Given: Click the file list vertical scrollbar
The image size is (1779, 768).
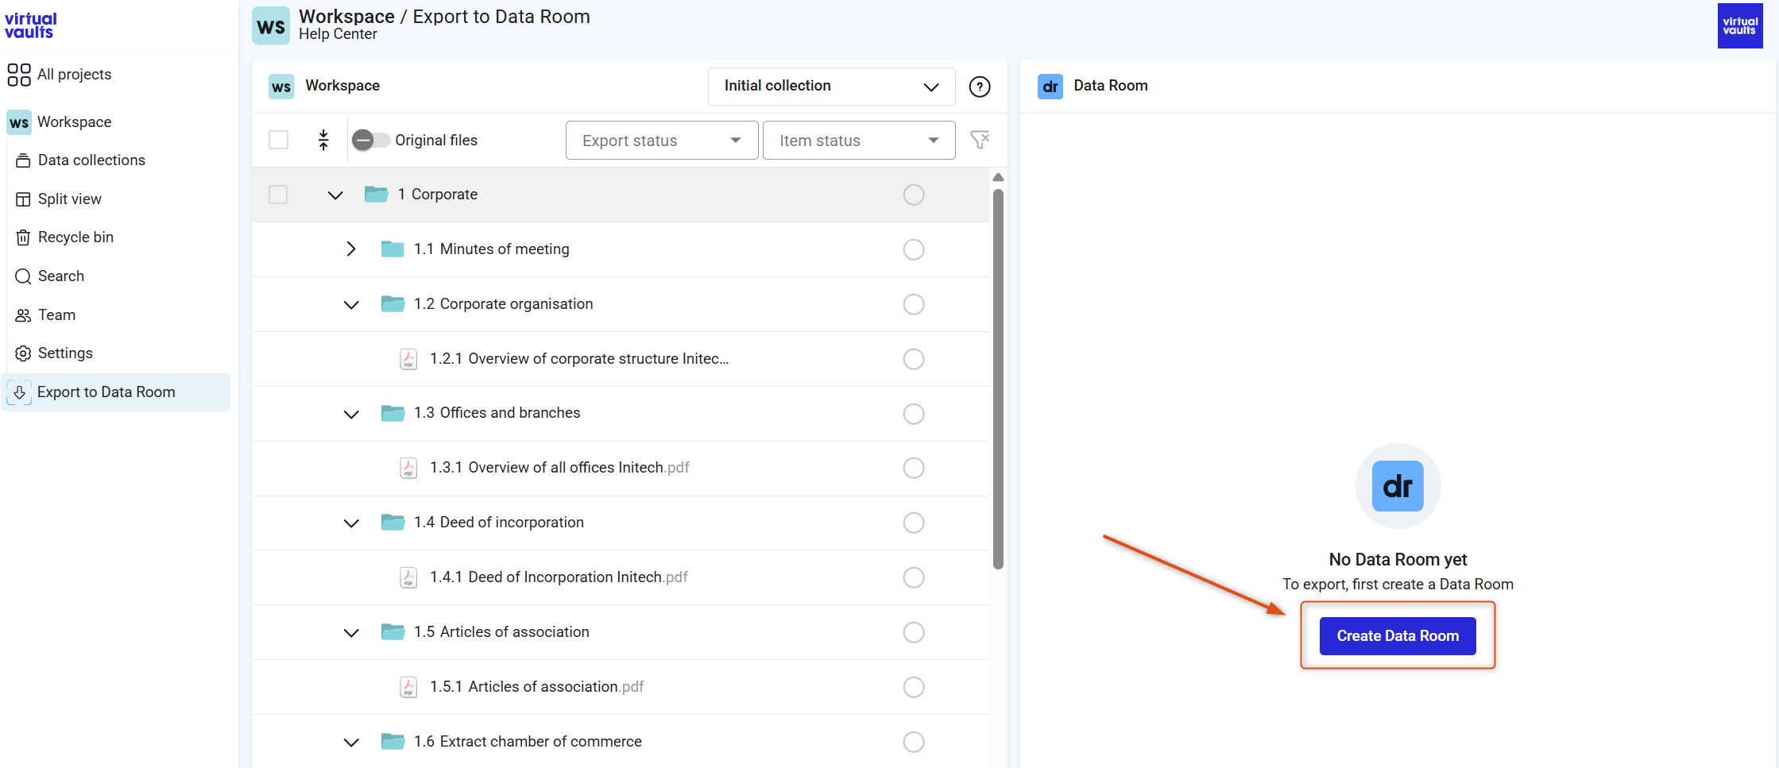Looking at the screenshot, I should [998, 379].
